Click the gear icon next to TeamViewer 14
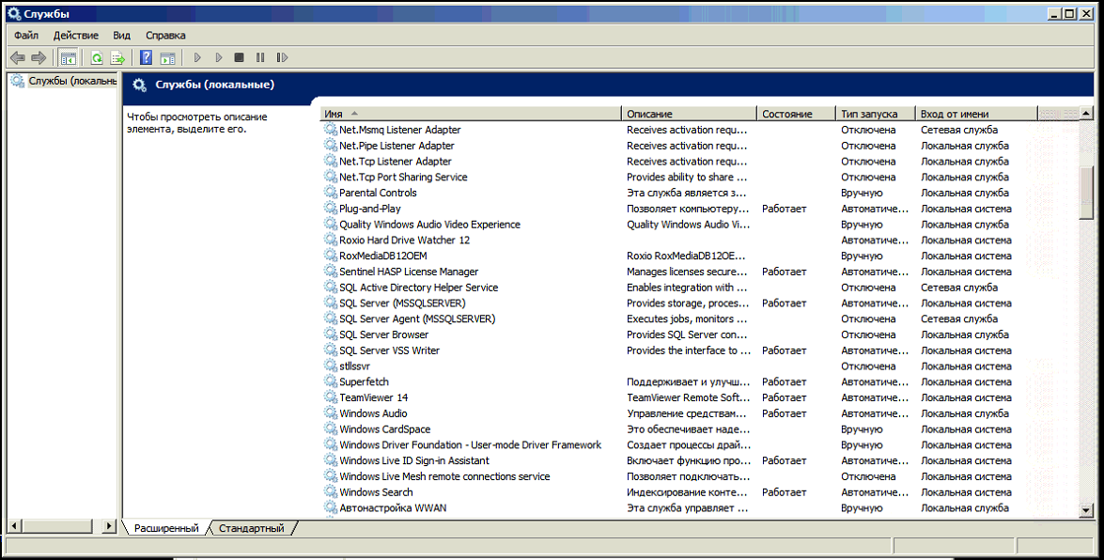The width and height of the screenshot is (1104, 560). coord(331,397)
